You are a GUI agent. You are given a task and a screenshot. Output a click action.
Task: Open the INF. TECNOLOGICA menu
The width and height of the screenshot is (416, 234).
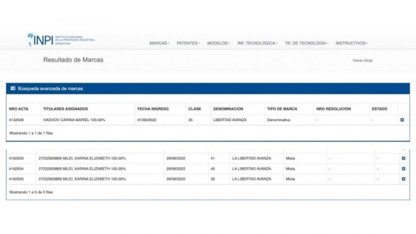pyautogui.click(x=257, y=43)
